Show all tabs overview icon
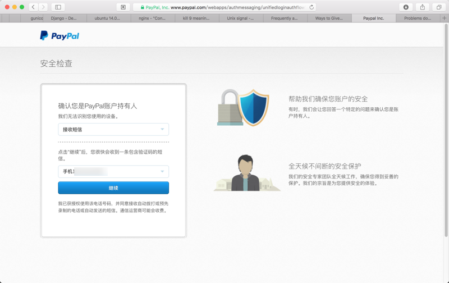Image resolution: width=449 pixels, height=283 pixels. point(439,7)
